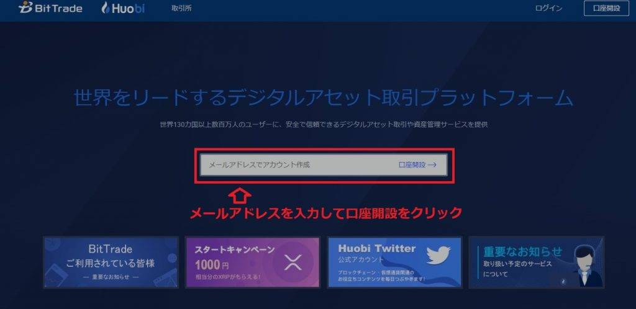636x309 pixels.
Task: Open the 重要なお知らせ banner
Action: (x=536, y=262)
